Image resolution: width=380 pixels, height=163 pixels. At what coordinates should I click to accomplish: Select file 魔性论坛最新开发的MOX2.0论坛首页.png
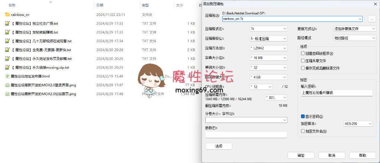coord(43,94)
